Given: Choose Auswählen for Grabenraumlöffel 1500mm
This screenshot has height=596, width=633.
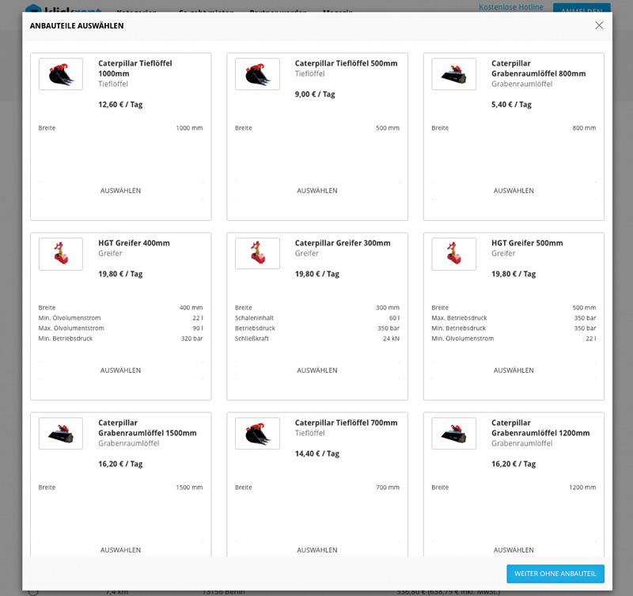Looking at the screenshot, I should click(x=120, y=550).
